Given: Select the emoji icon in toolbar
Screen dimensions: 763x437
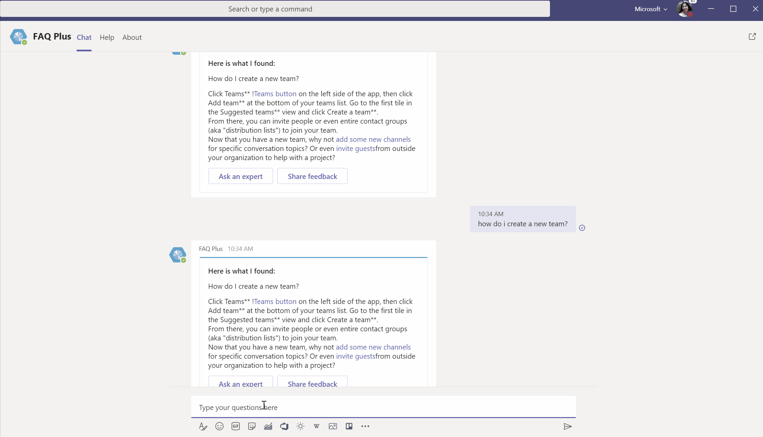Looking at the screenshot, I should (219, 426).
